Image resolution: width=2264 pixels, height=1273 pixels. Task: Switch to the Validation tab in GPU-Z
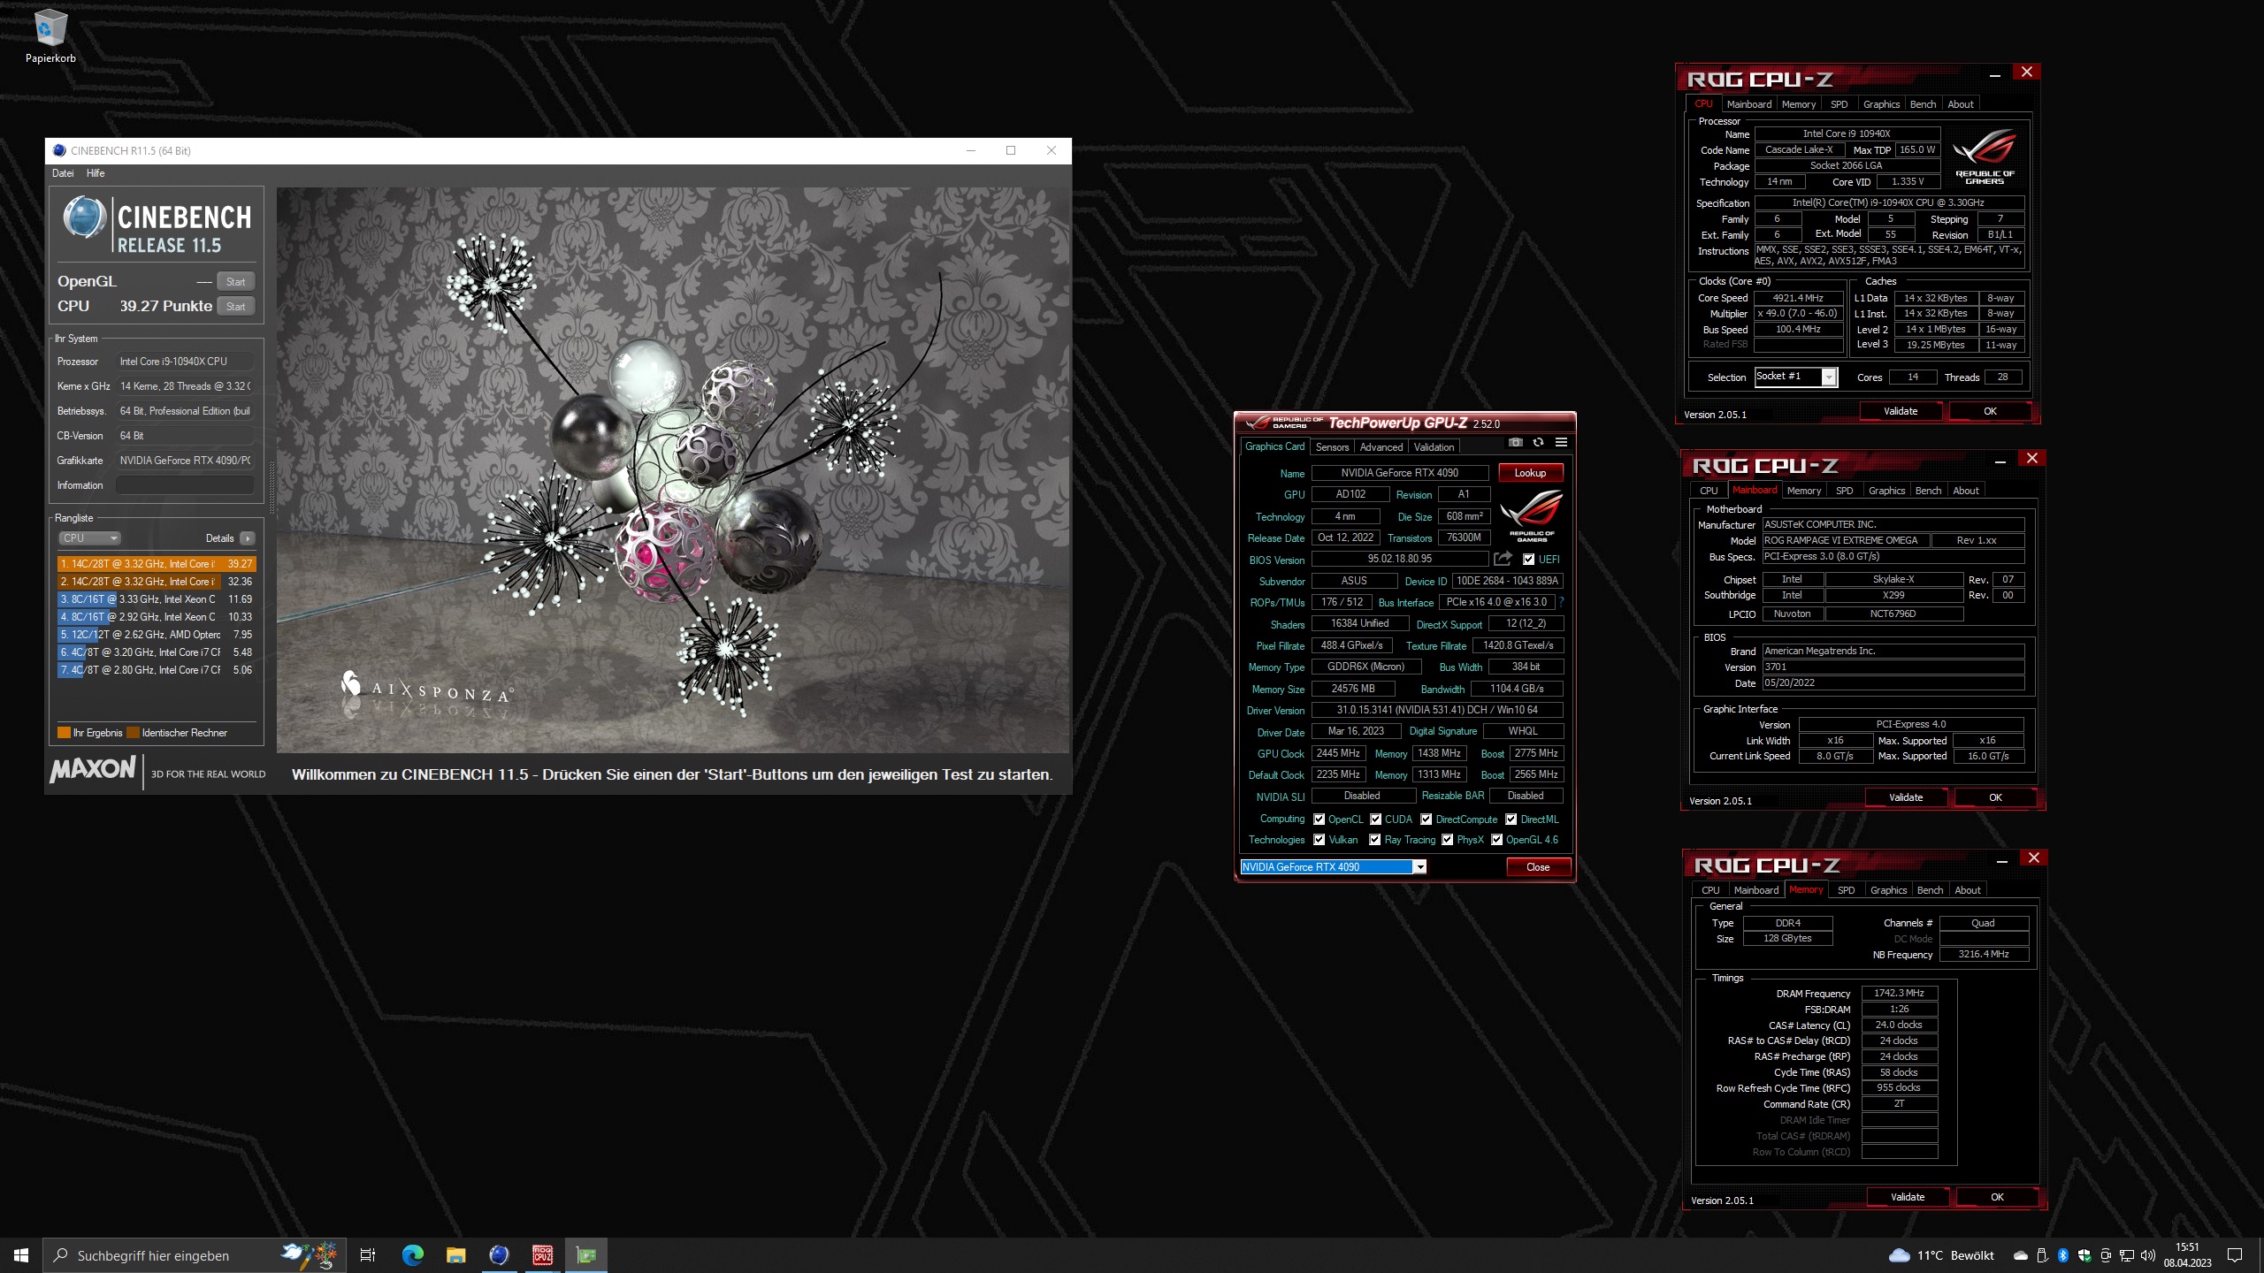pyautogui.click(x=1433, y=447)
